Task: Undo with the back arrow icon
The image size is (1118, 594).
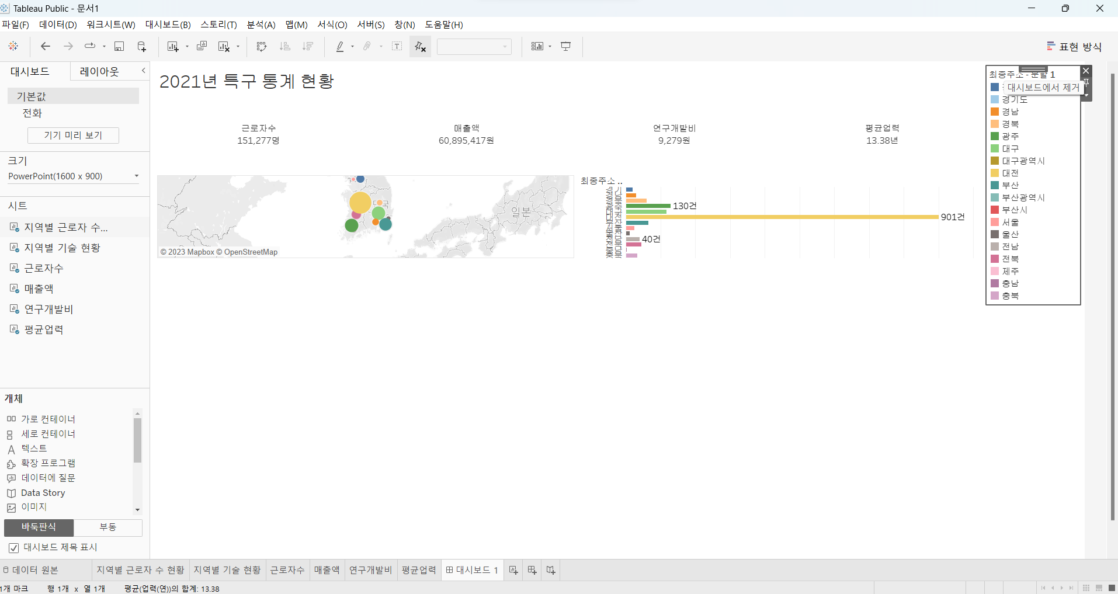Action: pos(46,46)
